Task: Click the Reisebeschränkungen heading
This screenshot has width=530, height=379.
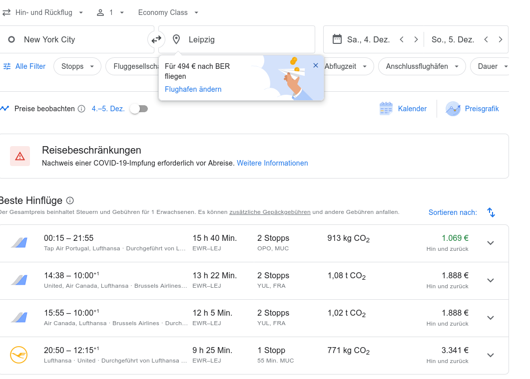Action: [91, 150]
